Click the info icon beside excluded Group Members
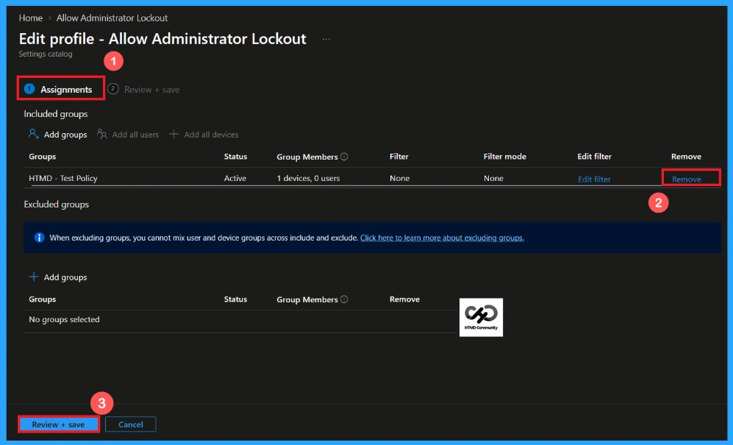The width and height of the screenshot is (733, 445). [344, 299]
